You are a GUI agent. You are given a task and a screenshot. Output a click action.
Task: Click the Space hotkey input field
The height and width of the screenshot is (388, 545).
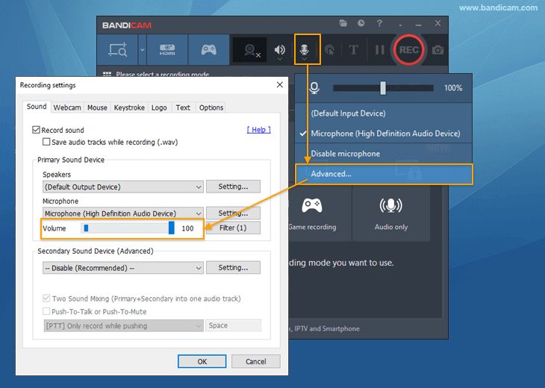pos(233,325)
